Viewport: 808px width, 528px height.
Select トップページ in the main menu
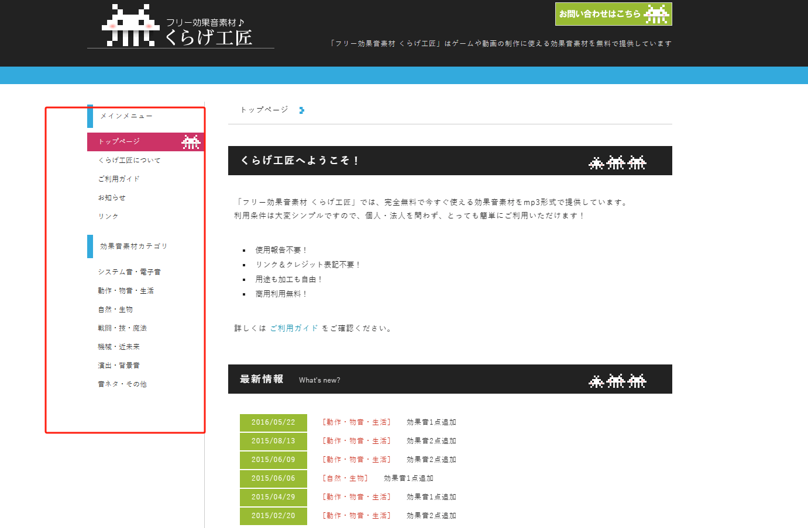pyautogui.click(x=145, y=141)
